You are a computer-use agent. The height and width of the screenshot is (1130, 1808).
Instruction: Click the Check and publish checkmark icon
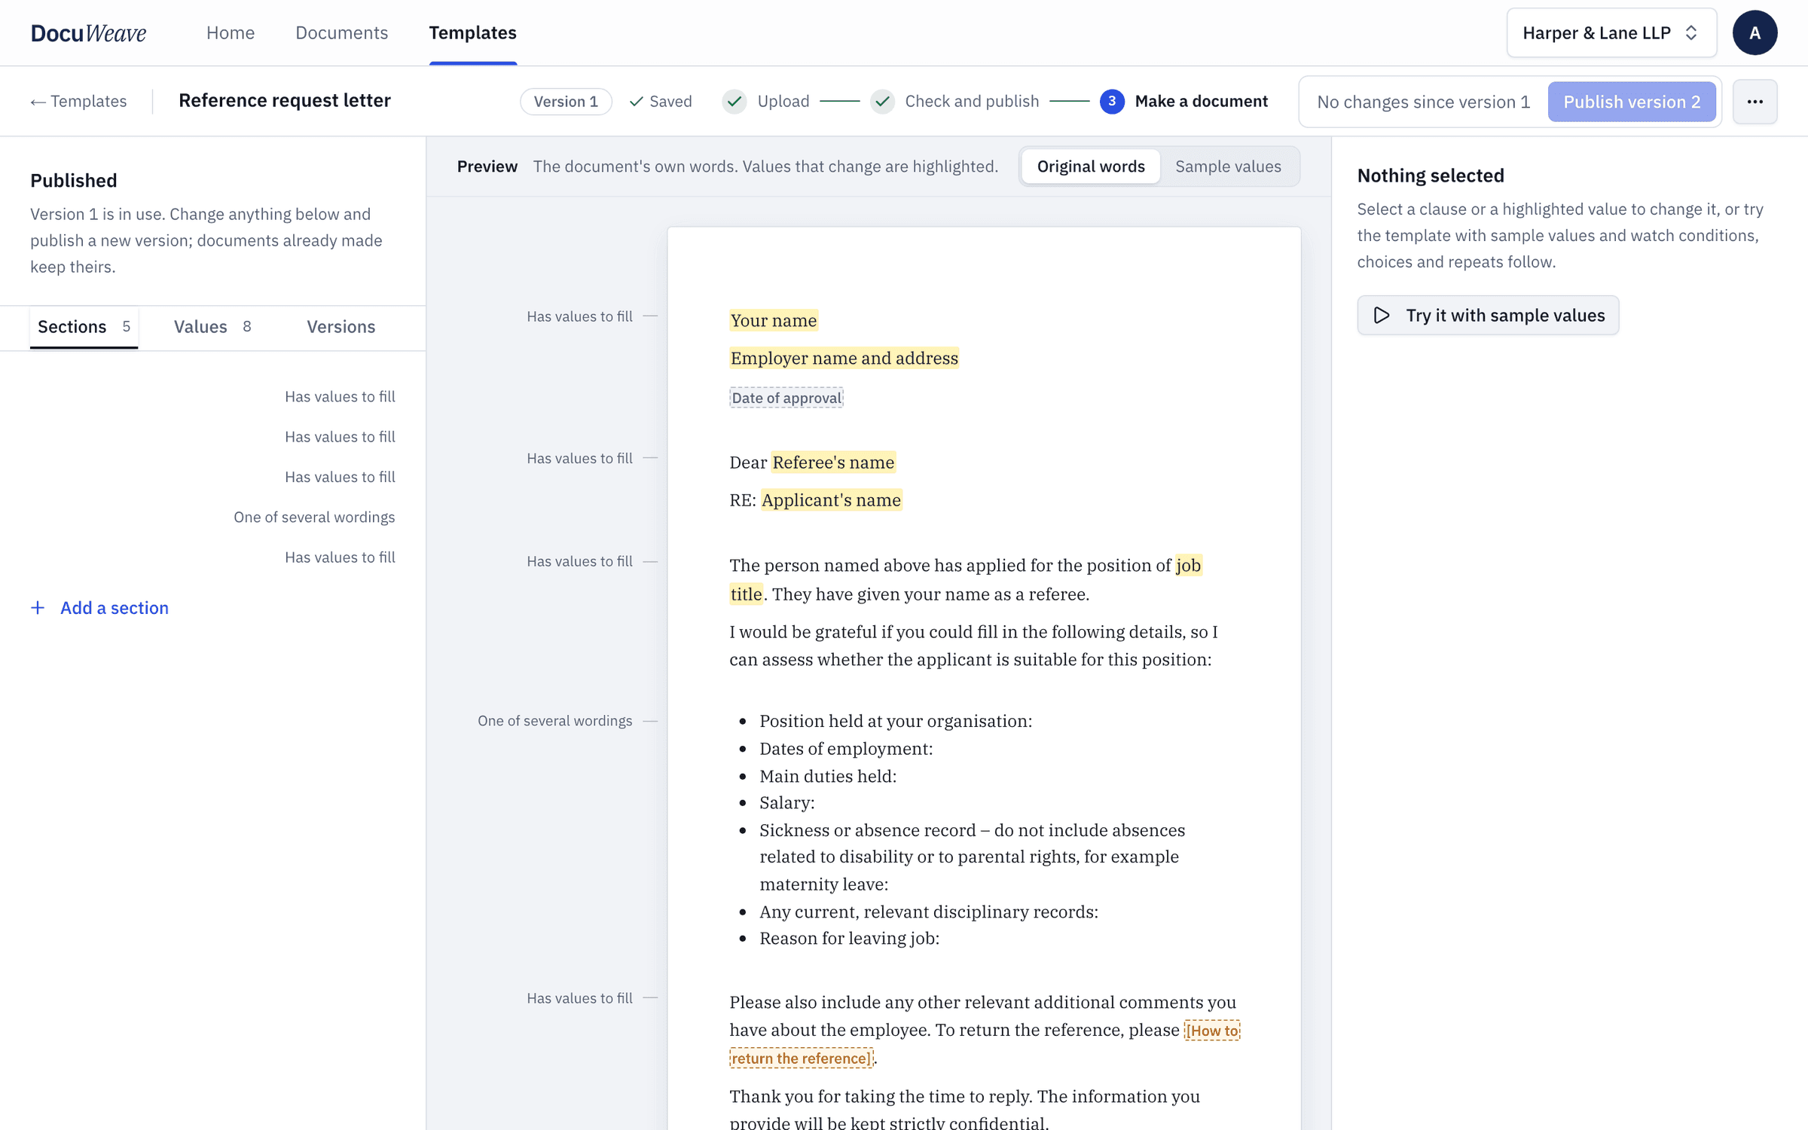pyautogui.click(x=882, y=102)
